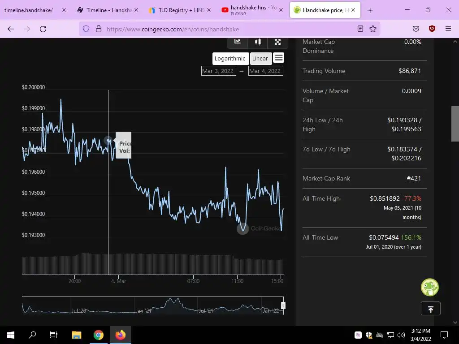
Task: Switch to candlestick chart icon
Action: [x=258, y=42]
